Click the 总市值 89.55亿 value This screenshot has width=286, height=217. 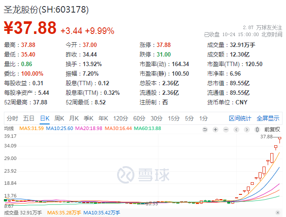(x=239, y=83)
